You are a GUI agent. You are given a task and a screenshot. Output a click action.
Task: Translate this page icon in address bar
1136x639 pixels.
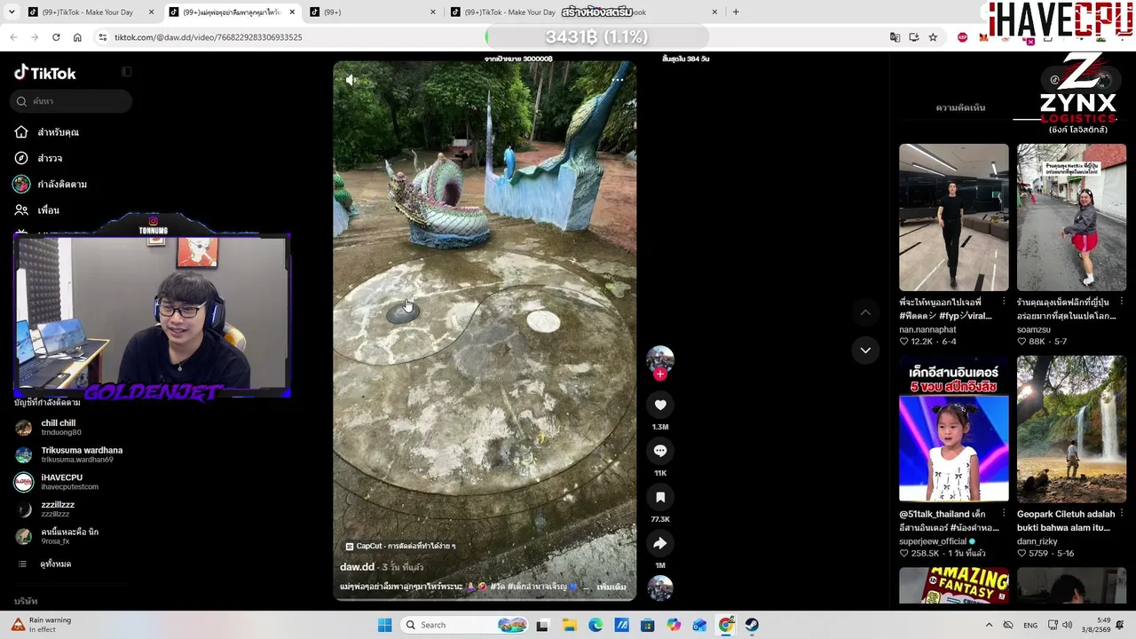(895, 37)
